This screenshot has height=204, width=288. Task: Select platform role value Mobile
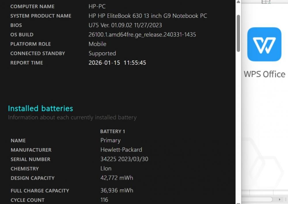[x=97, y=44]
